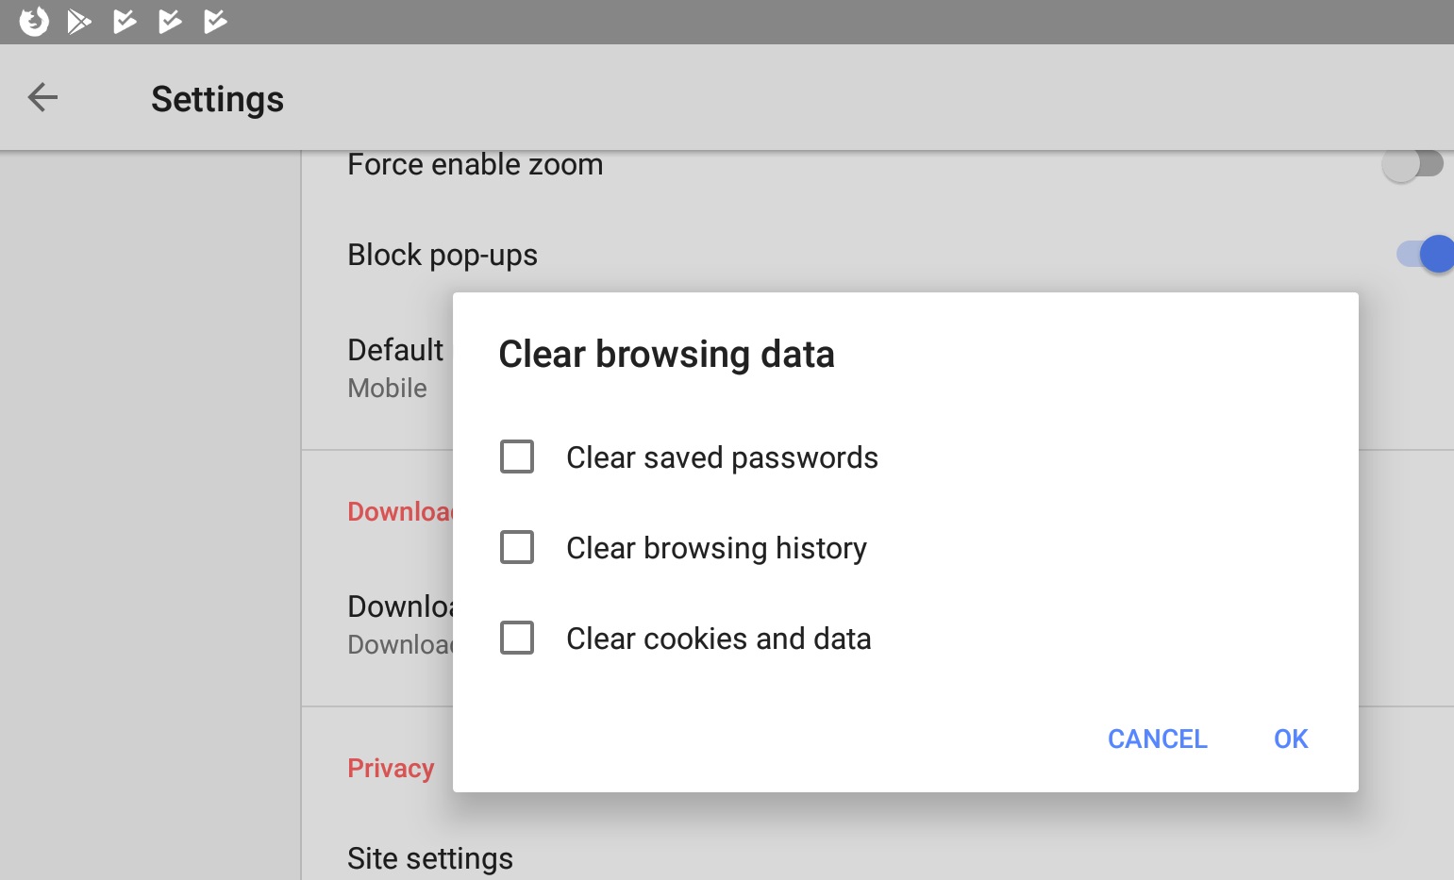This screenshot has height=880, width=1454.
Task: Turn off the Block pop-ups switch
Action: pos(1425,254)
